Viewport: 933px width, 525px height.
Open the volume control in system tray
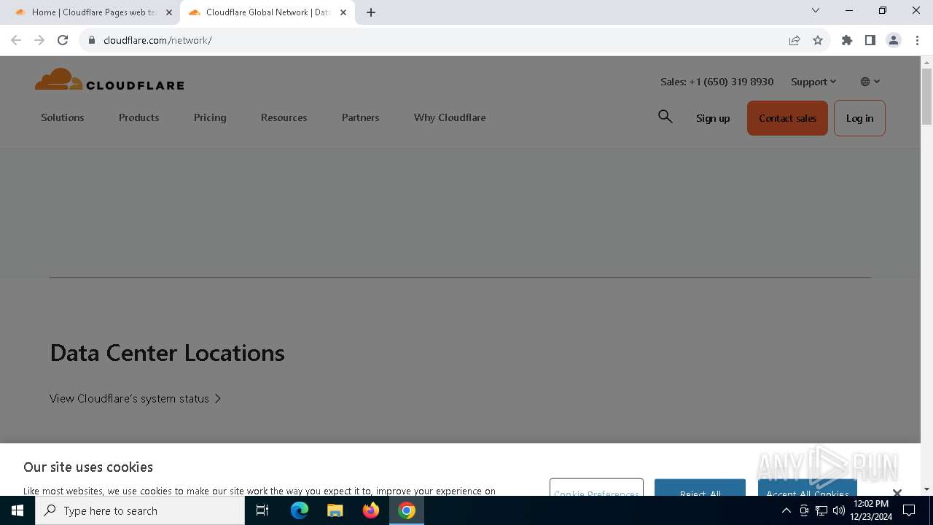coord(839,510)
